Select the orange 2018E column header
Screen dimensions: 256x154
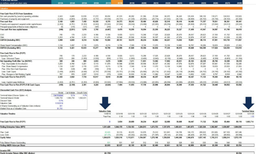tap(120, 3)
